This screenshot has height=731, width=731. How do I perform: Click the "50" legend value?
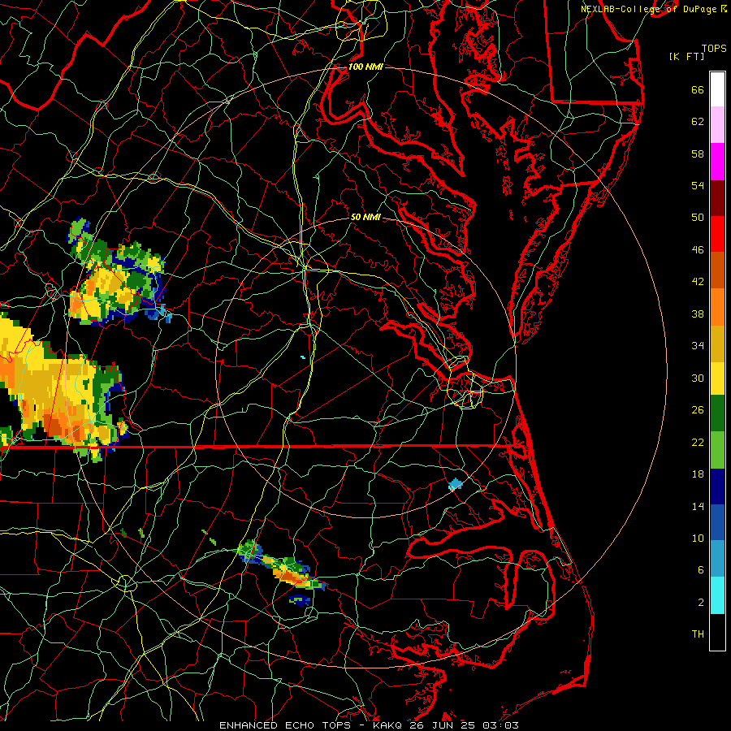[x=698, y=217]
